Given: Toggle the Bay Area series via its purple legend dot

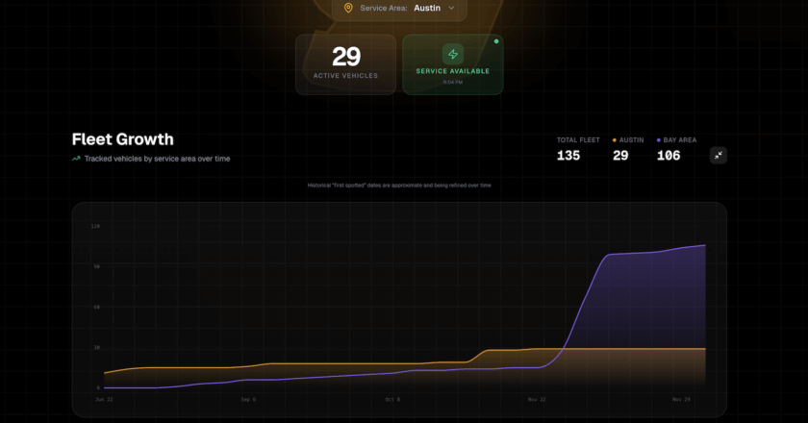Looking at the screenshot, I should tap(659, 140).
